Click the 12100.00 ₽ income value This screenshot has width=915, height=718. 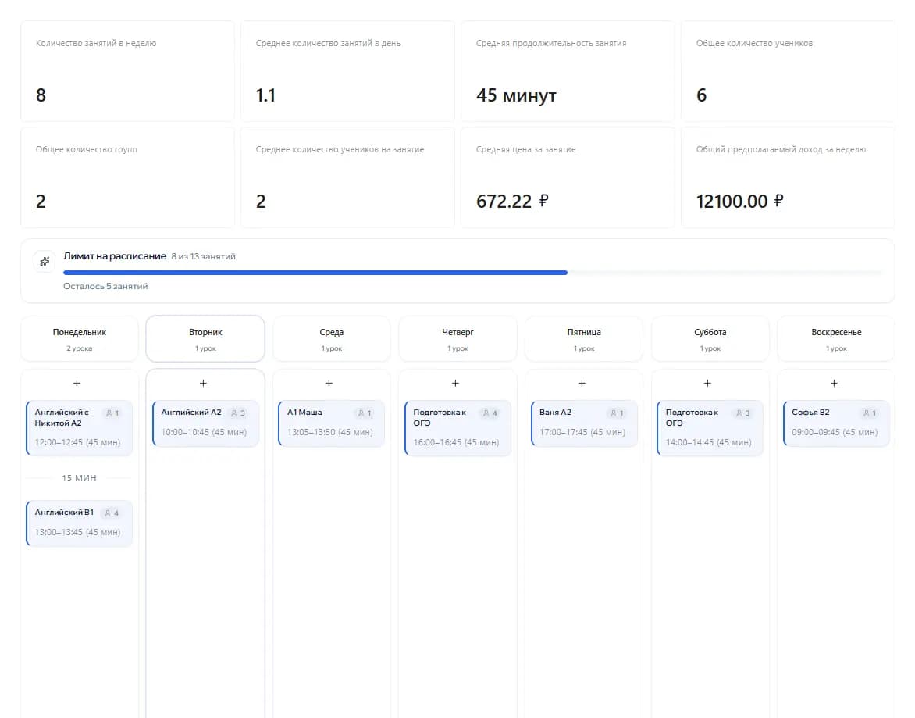point(739,202)
